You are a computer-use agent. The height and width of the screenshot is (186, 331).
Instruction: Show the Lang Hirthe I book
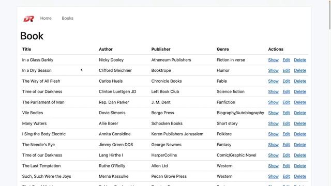(x=274, y=155)
